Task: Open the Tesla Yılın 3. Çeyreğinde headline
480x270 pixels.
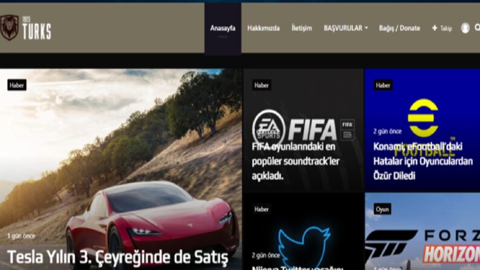Action: point(117,257)
